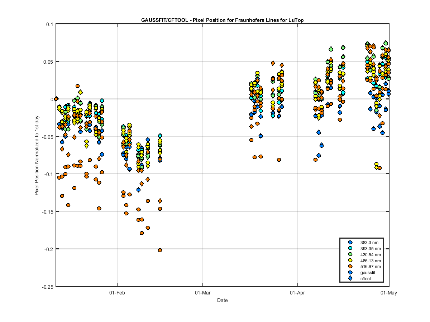Select the 516.97 nm legend entry
Viewport: 430px width, 322px height.
pyautogui.click(x=370, y=267)
